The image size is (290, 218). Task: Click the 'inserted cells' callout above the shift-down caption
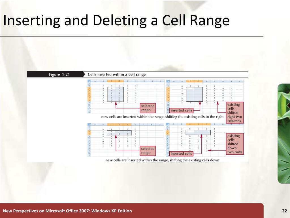(181, 154)
